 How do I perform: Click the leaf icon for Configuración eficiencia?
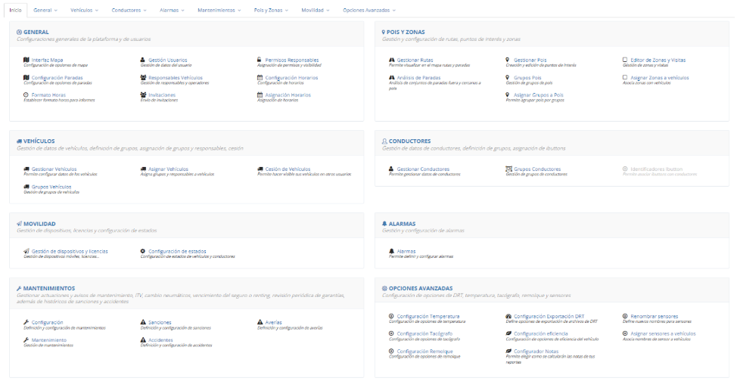pos(508,333)
